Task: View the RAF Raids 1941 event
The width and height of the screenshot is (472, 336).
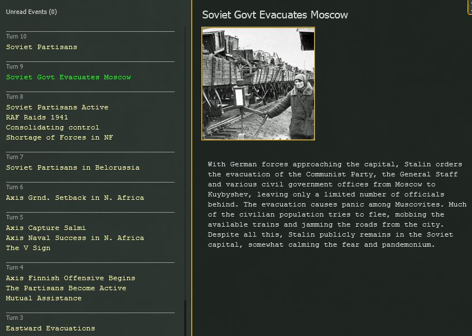Action: pyautogui.click(x=37, y=117)
